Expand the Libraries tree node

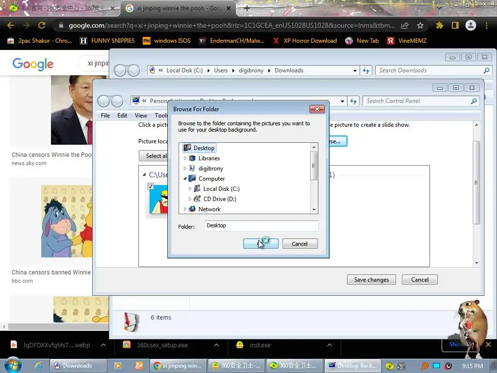click(185, 158)
